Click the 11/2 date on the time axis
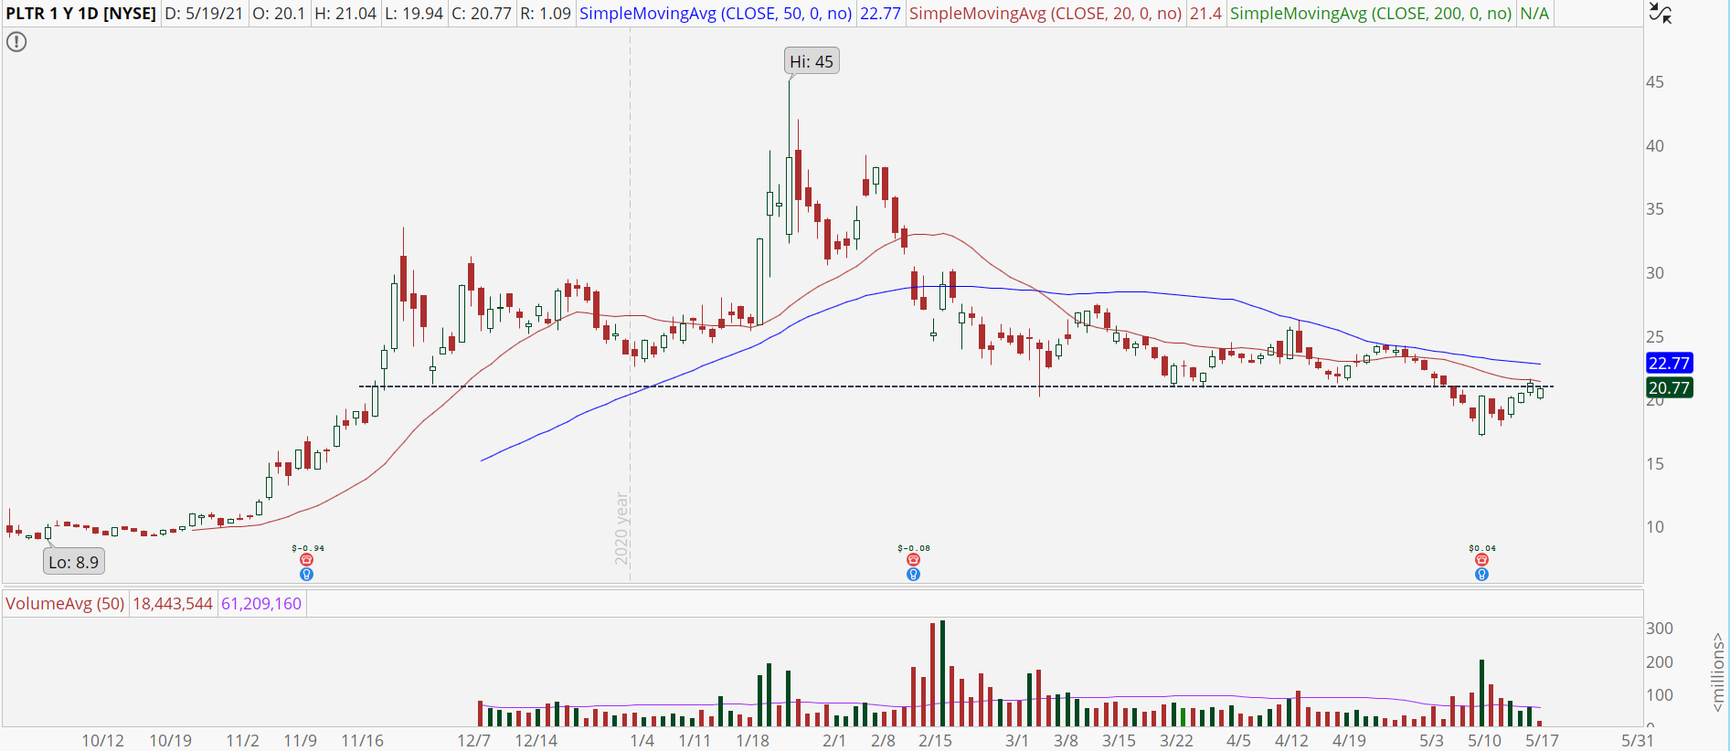Screen dimensions: 1730x751 click(x=242, y=740)
